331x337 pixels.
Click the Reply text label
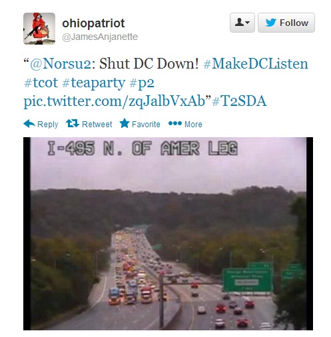click(x=47, y=124)
